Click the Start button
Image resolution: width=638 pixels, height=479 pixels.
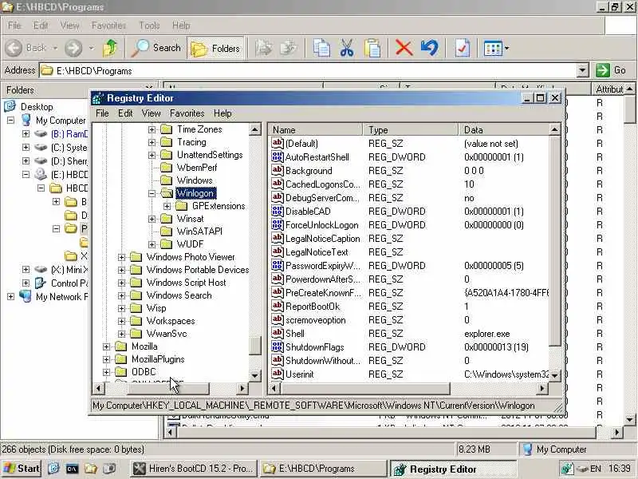[22, 469]
